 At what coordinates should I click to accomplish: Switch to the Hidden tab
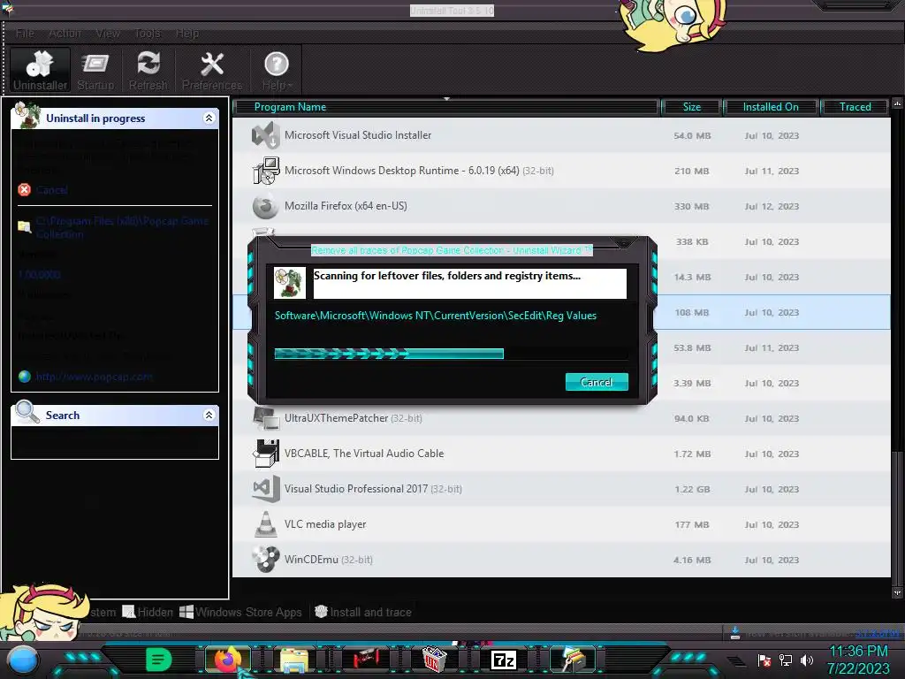point(148,612)
